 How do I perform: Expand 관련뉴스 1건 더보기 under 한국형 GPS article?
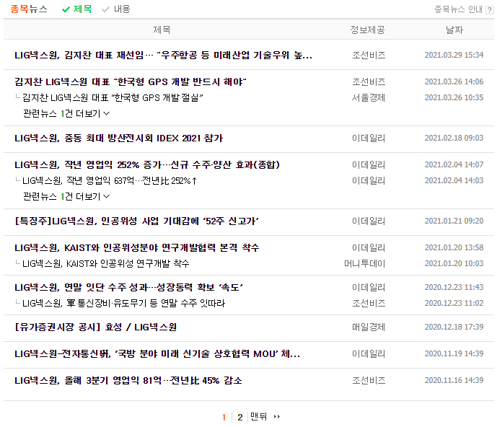click(x=66, y=113)
